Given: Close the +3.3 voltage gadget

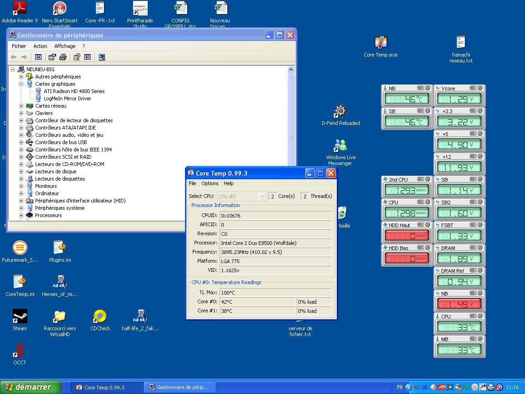Looking at the screenshot, I should (x=480, y=110).
